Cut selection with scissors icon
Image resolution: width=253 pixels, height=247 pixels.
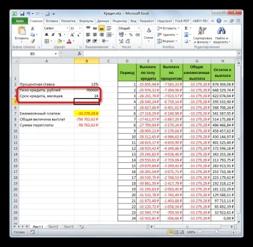pos(32,29)
